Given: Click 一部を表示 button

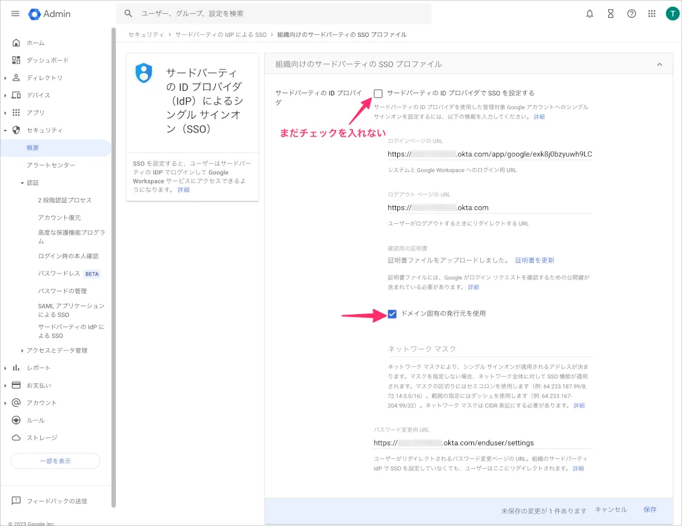Looking at the screenshot, I should pyautogui.click(x=55, y=461).
